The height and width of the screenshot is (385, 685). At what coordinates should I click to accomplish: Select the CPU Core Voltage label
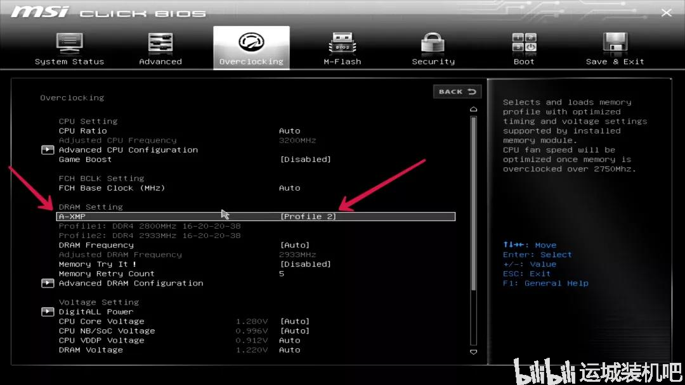click(x=101, y=321)
